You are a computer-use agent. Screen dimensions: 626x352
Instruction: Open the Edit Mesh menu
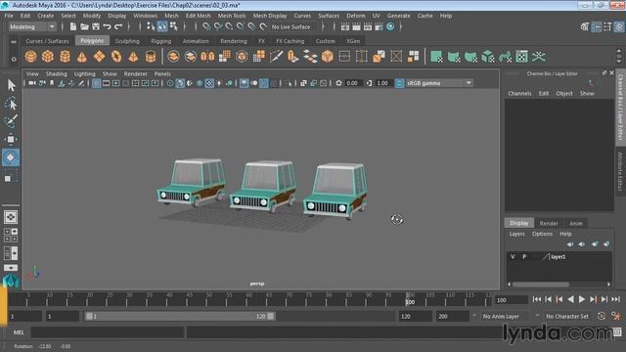click(198, 16)
